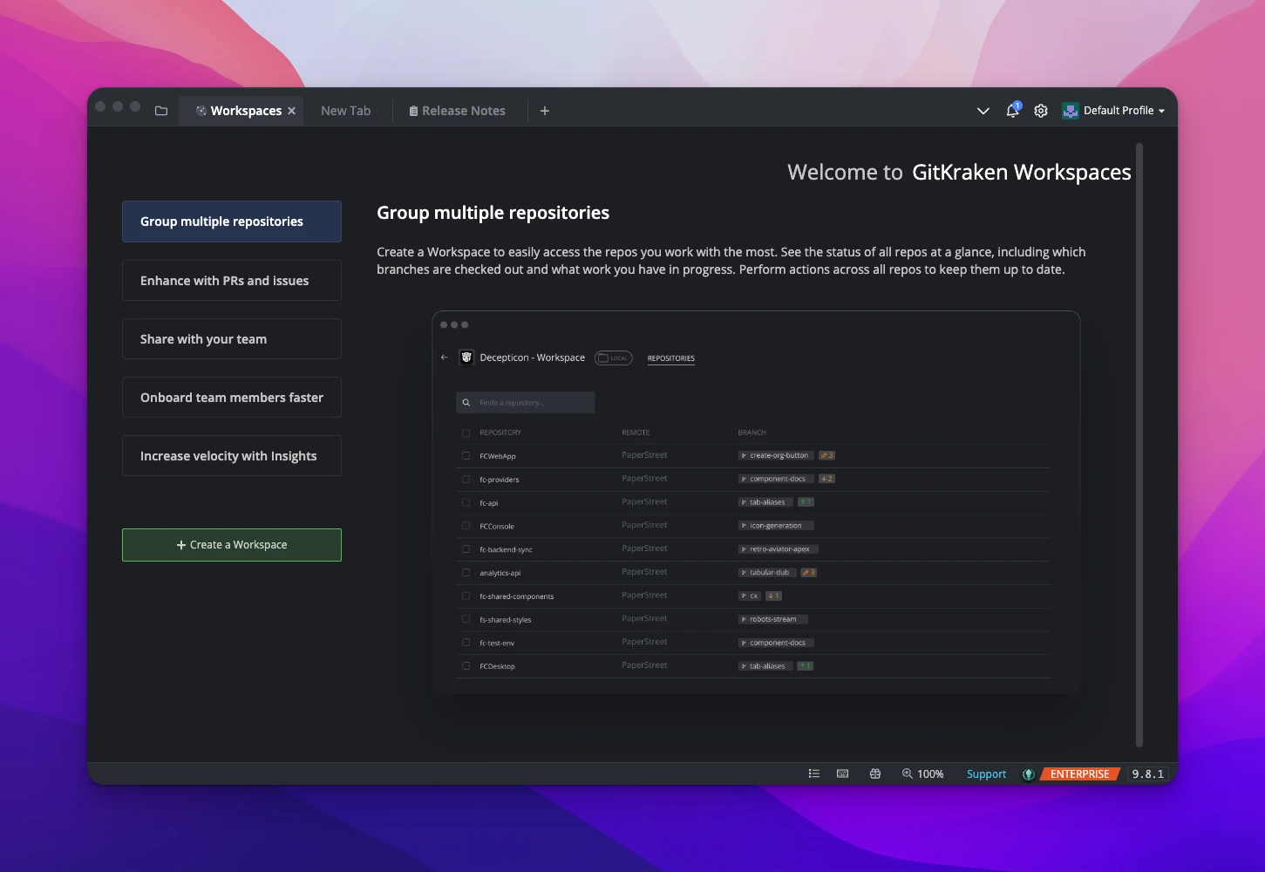Switch to the New Tab tab
The image size is (1265, 872).
click(x=345, y=111)
